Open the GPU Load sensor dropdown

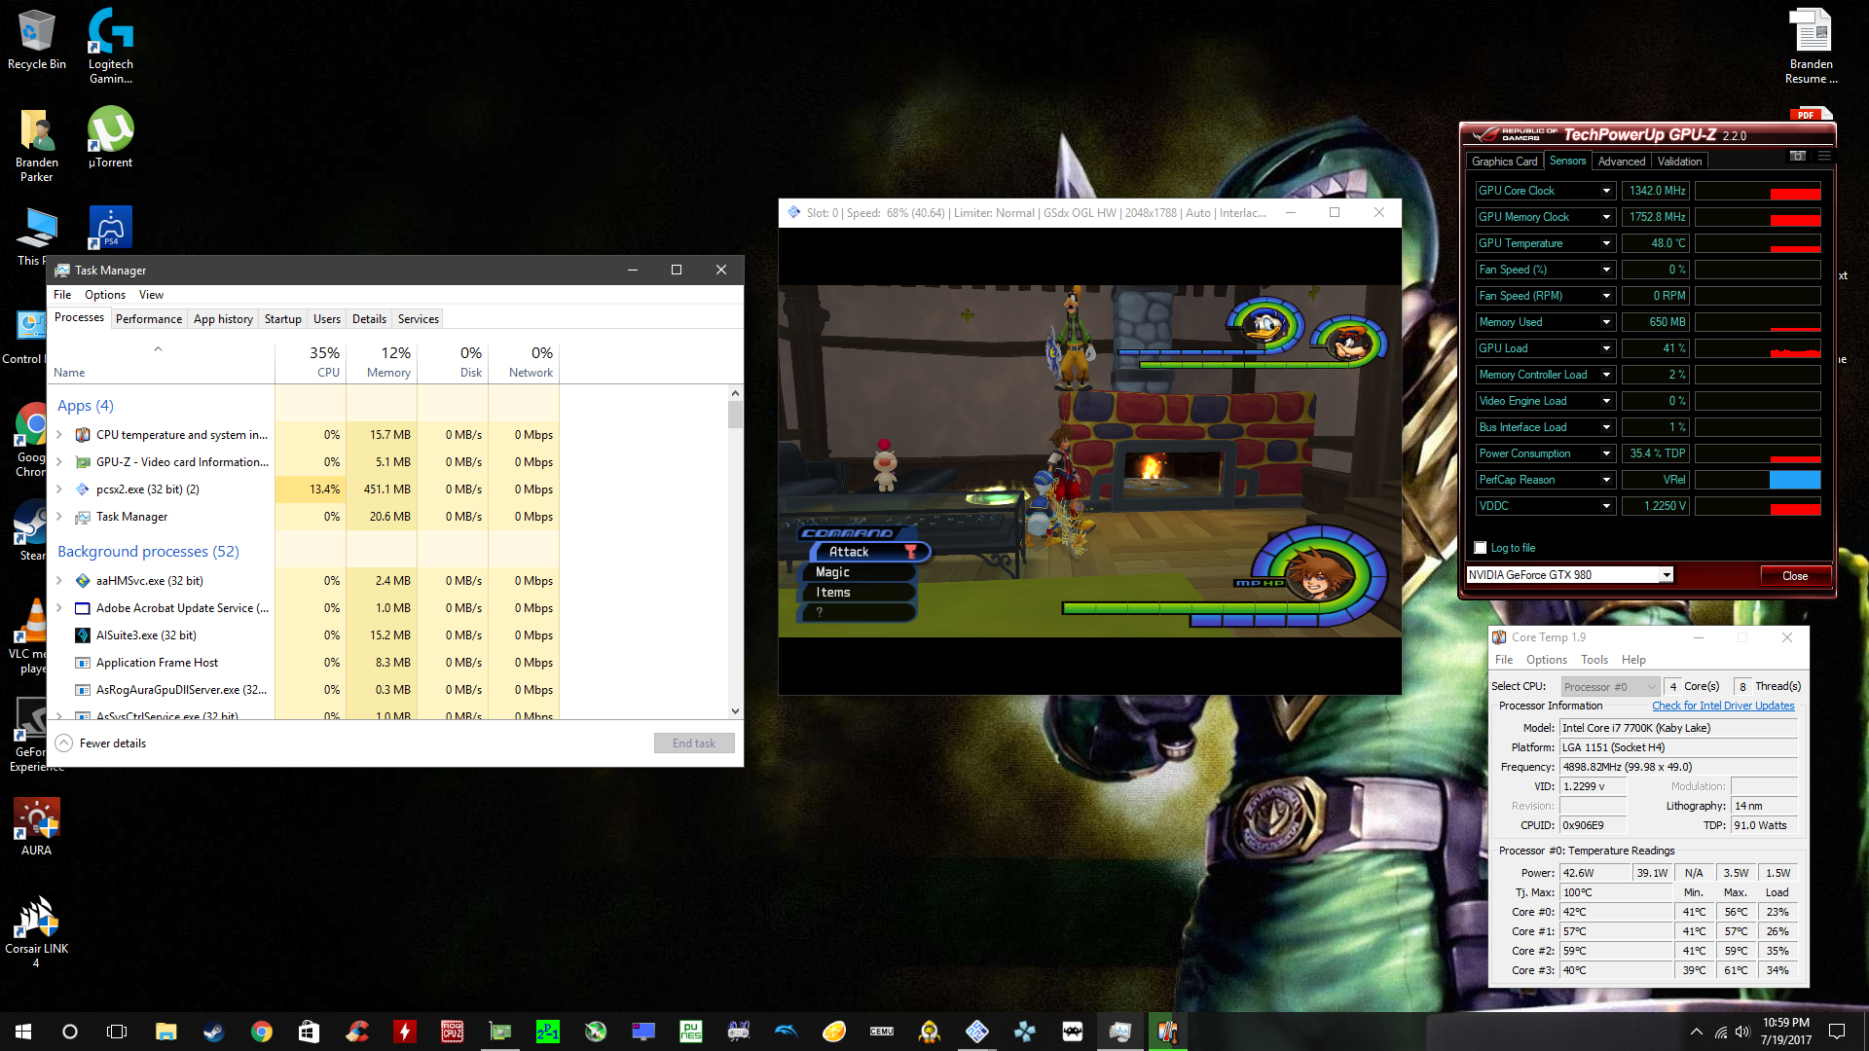pyautogui.click(x=1606, y=348)
